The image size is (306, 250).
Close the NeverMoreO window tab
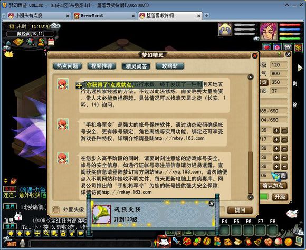(133, 16)
